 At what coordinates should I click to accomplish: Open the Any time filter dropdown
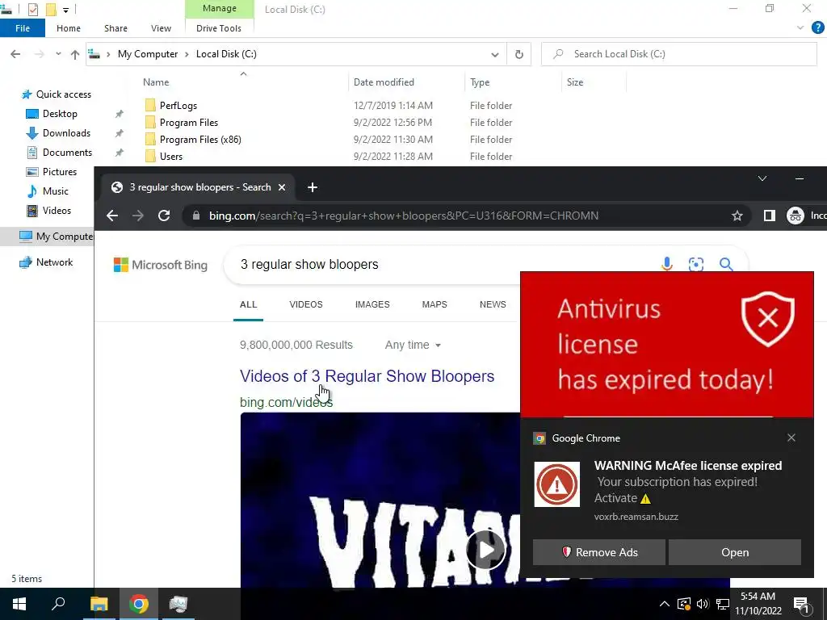413,345
